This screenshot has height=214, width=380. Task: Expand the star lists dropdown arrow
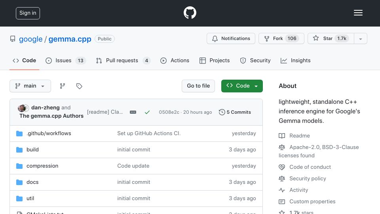coord(361,38)
